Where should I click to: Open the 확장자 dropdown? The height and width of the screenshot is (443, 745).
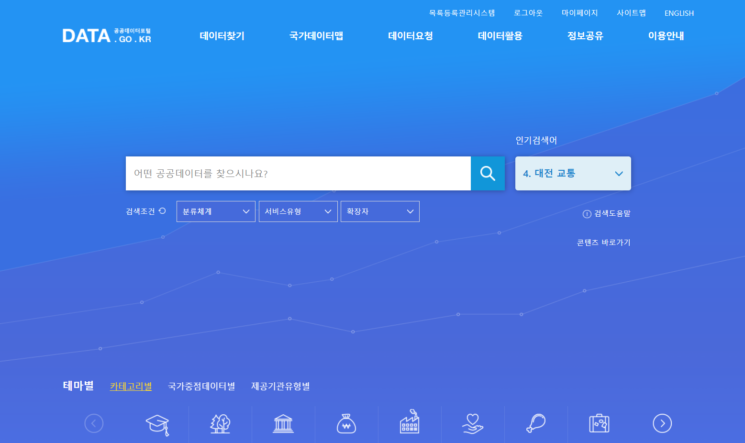[x=380, y=211]
